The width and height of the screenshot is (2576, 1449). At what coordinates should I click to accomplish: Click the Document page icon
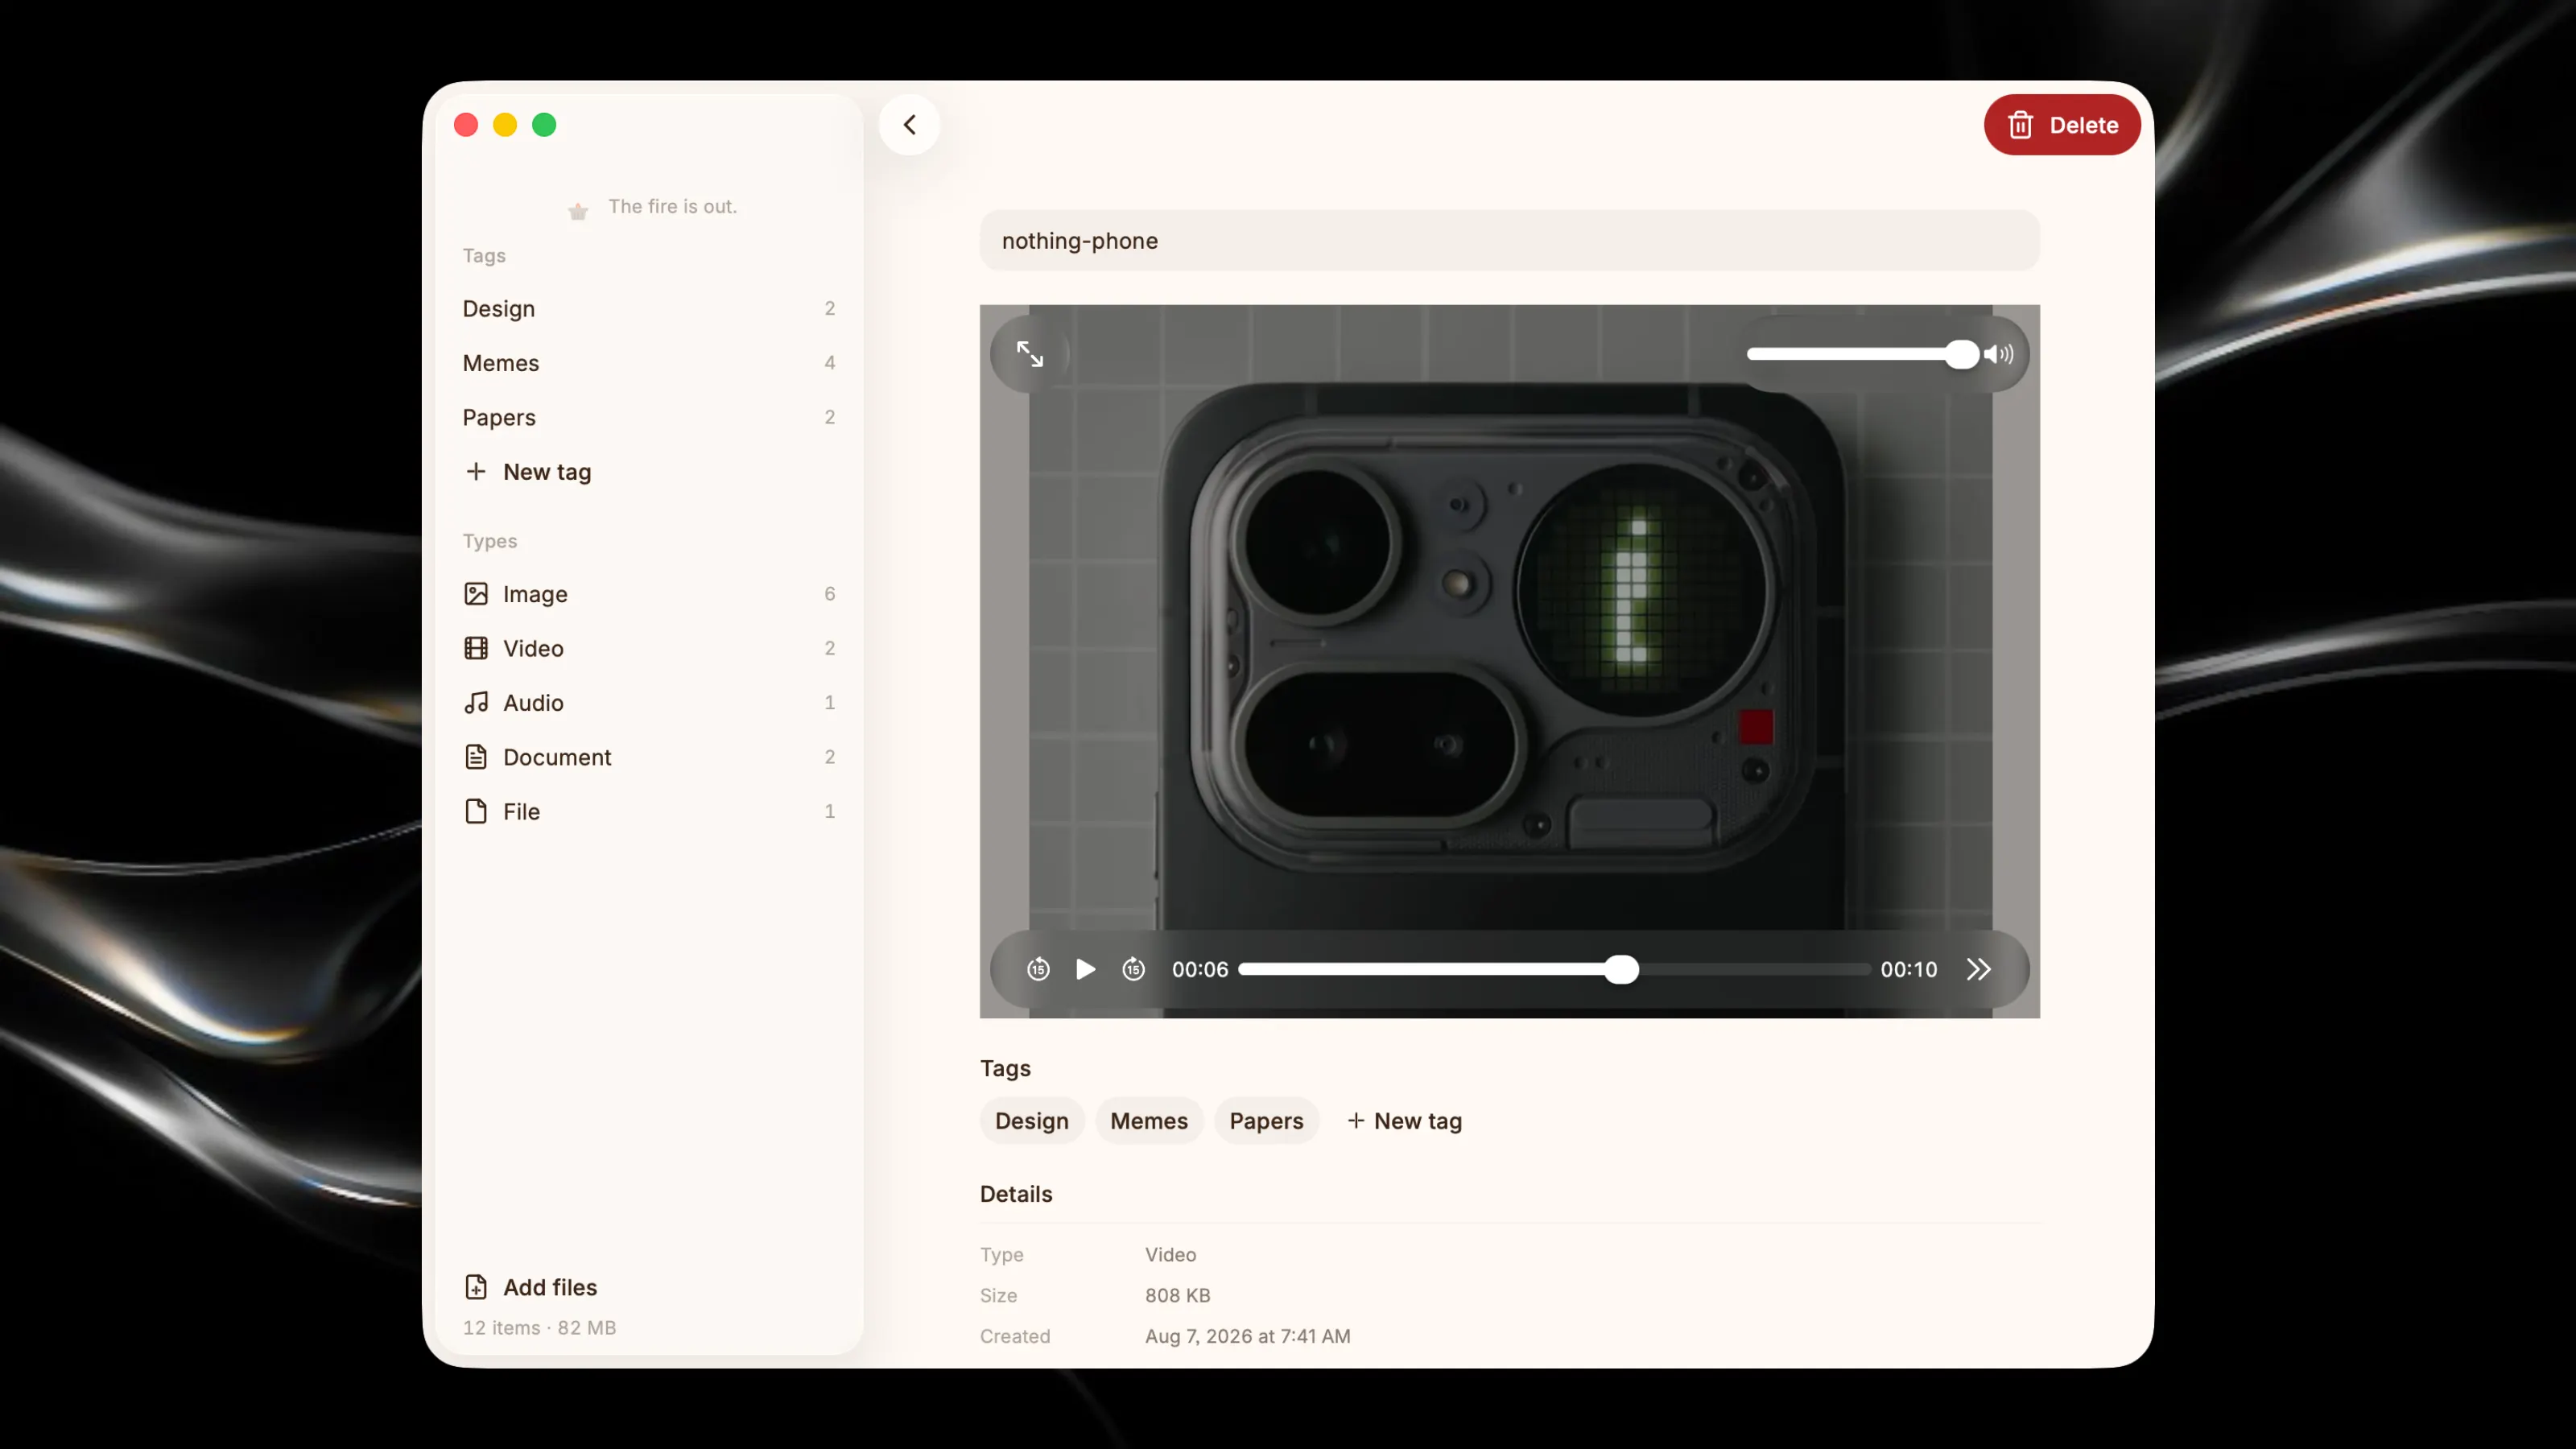tap(476, 757)
